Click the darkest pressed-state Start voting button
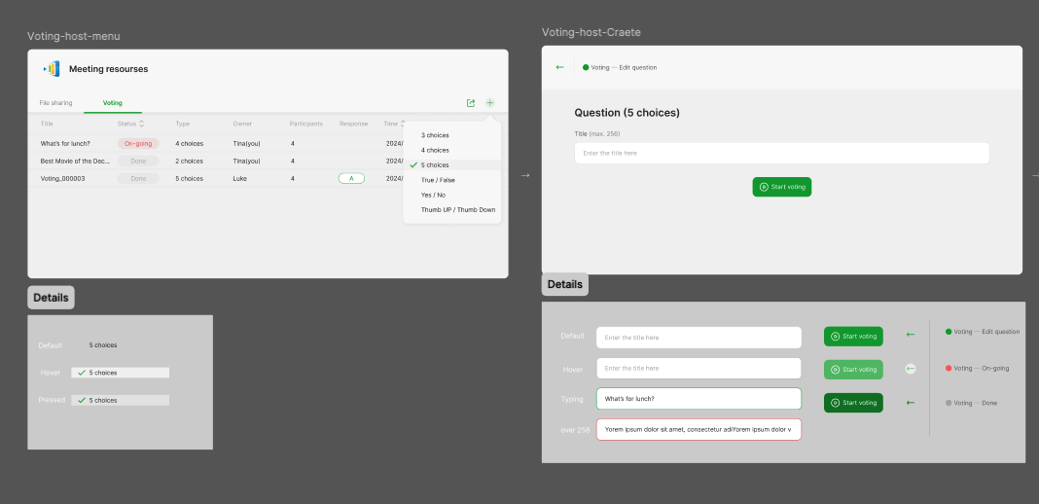The height and width of the screenshot is (504, 1039). pos(853,402)
